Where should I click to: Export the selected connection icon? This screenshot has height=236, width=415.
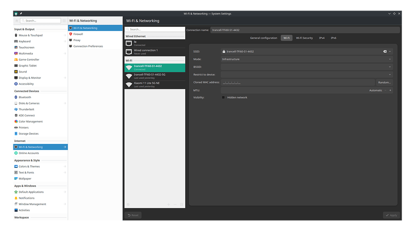pos(182,204)
